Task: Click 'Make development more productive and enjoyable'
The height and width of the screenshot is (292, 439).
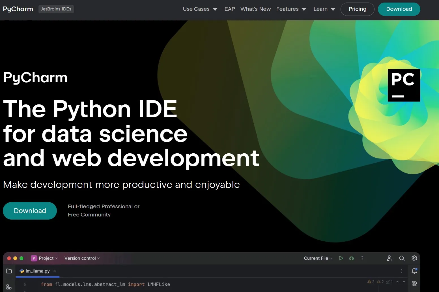Action: [121, 185]
